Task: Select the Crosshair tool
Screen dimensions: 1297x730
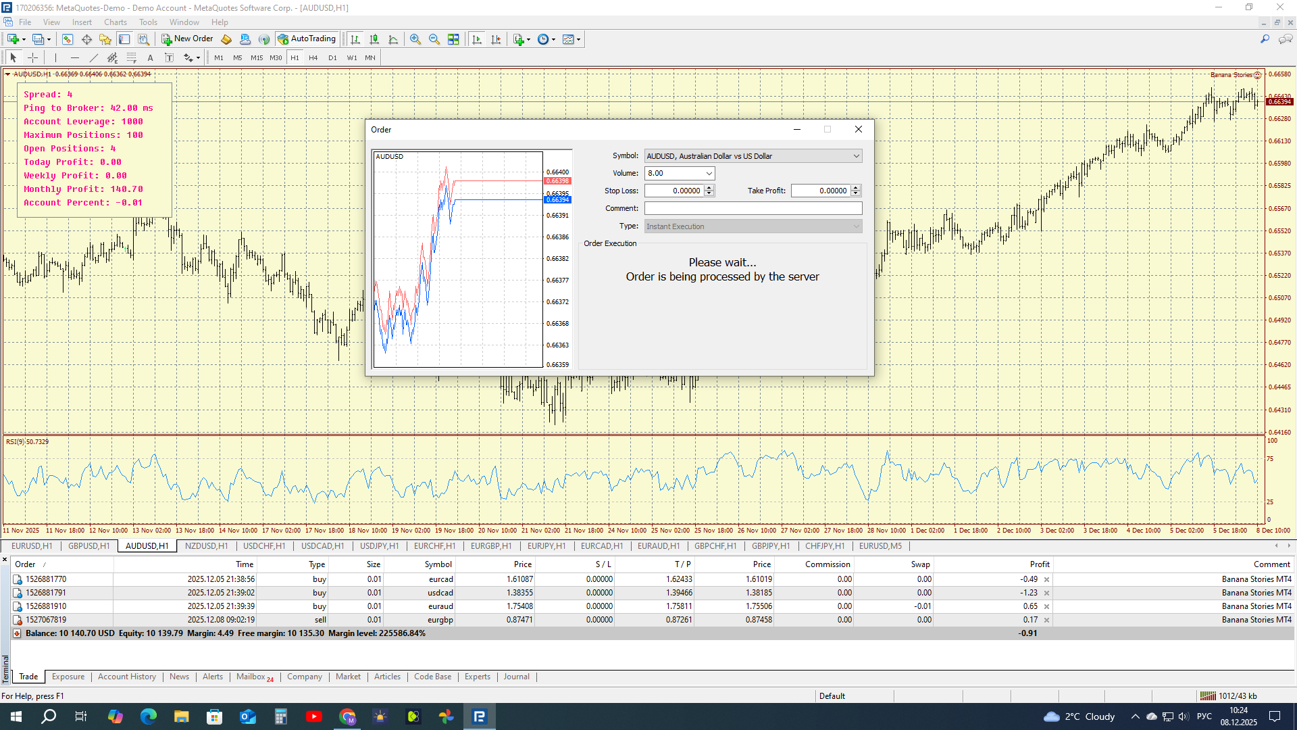Action: click(x=32, y=58)
